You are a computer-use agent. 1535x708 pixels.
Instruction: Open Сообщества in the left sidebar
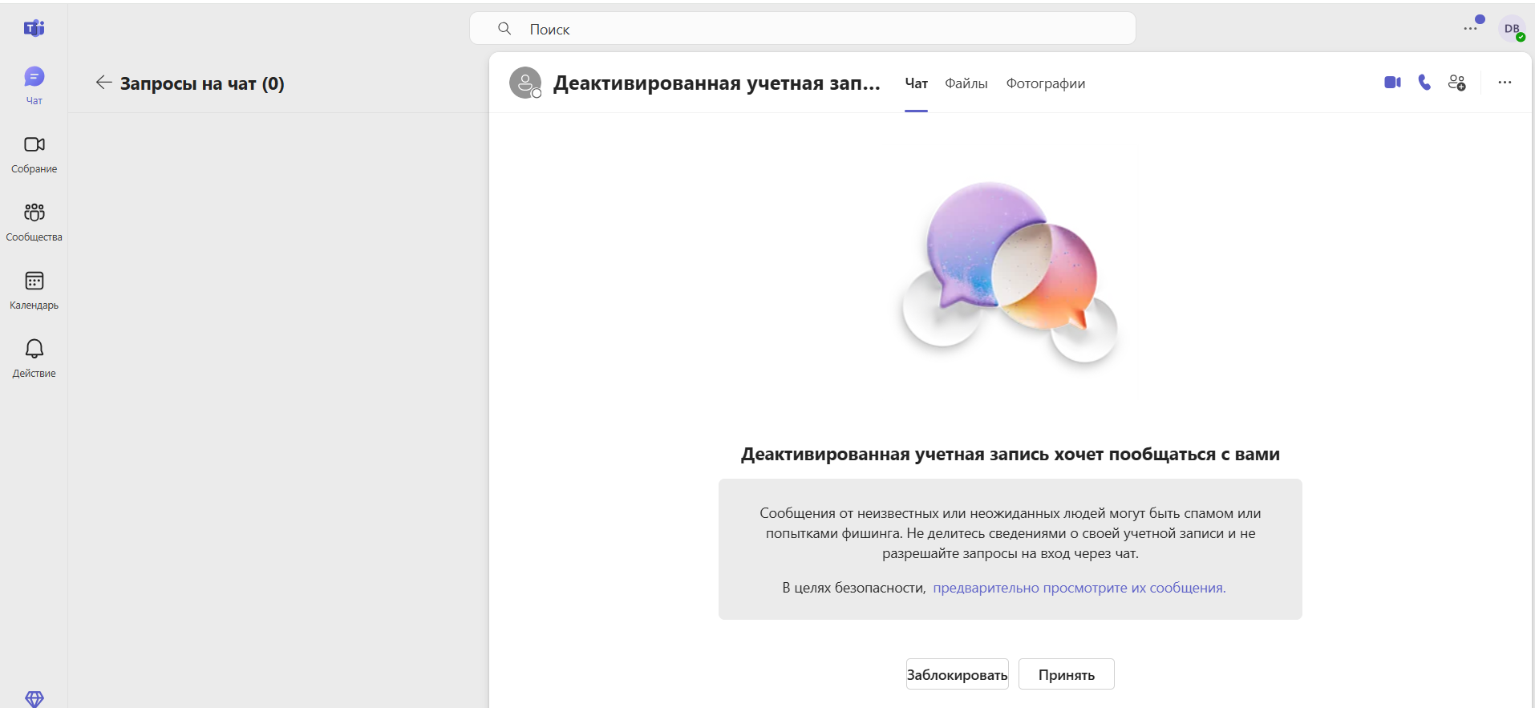[x=34, y=222]
